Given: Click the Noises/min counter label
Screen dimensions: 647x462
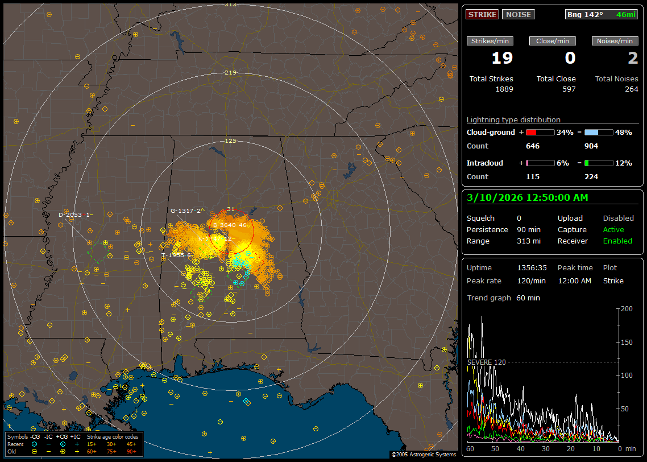Looking at the screenshot, I should [615, 41].
